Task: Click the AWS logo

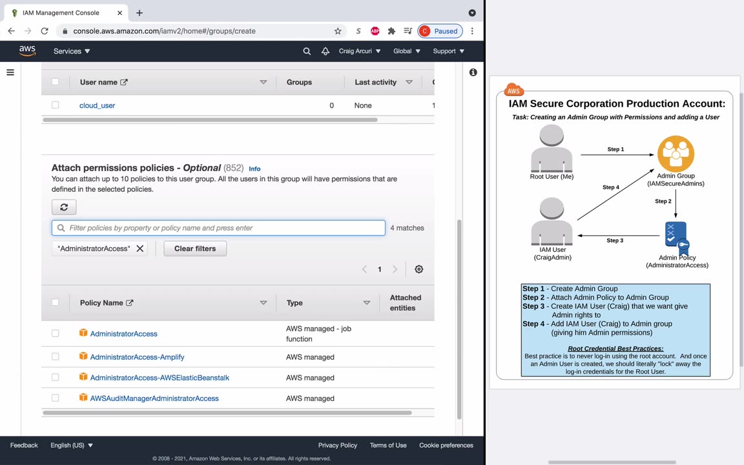Action: point(28,51)
